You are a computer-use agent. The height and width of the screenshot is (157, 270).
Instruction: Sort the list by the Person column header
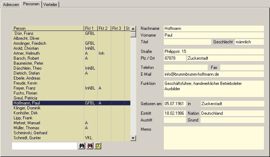point(48,28)
